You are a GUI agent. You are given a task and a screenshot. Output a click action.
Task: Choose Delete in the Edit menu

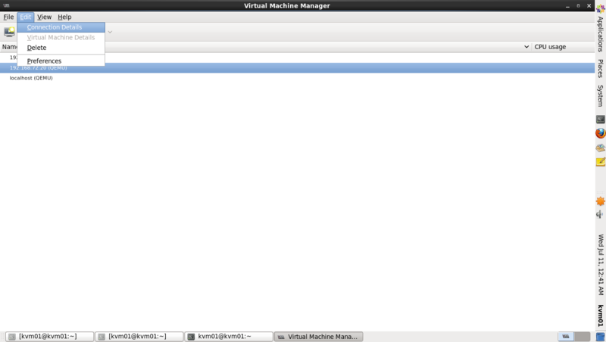tap(61, 48)
